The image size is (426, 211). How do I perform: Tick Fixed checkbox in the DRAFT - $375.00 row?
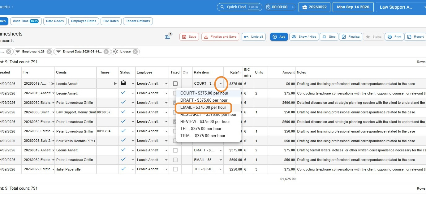(175, 150)
